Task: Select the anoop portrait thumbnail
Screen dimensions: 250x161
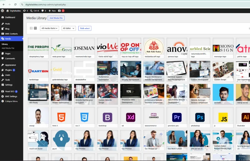Action: (x=38, y=117)
